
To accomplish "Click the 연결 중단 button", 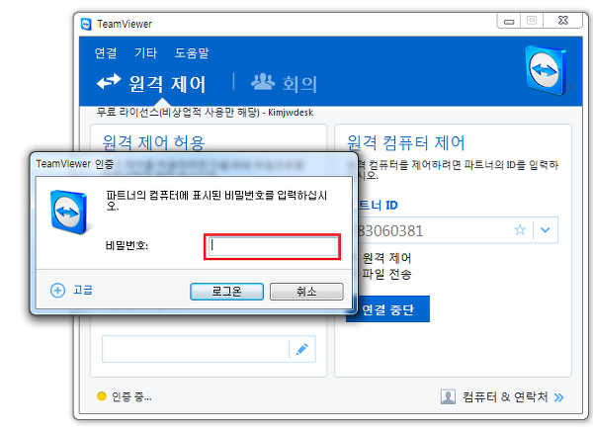I will (x=387, y=309).
